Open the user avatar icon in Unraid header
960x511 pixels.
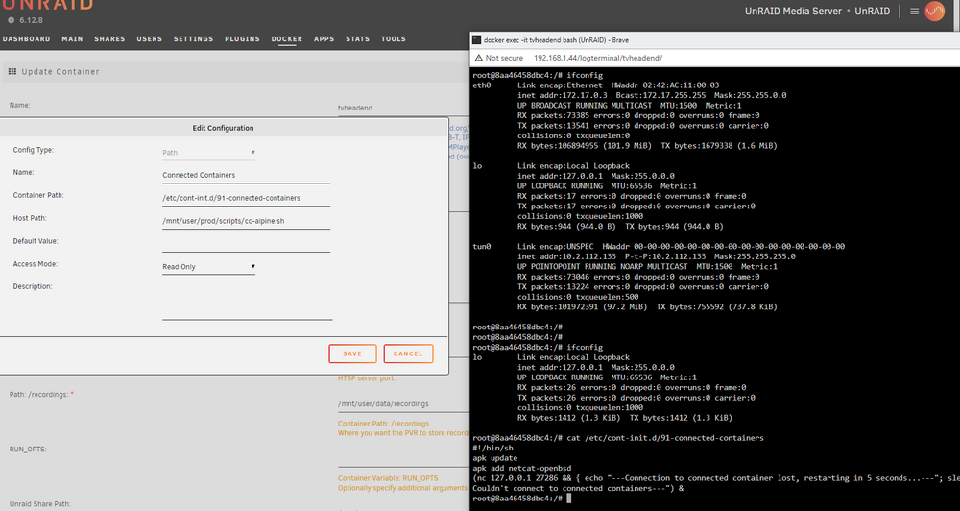[x=934, y=11]
